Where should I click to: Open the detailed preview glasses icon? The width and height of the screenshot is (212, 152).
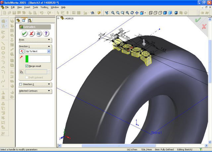point(39,33)
